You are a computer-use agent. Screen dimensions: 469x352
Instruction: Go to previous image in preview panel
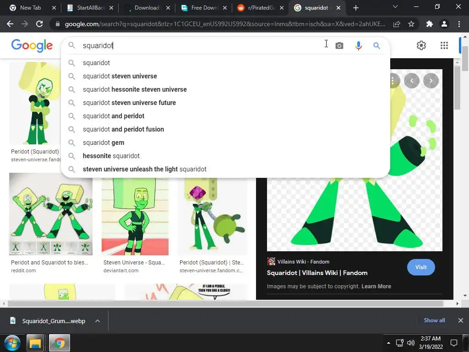(412, 81)
